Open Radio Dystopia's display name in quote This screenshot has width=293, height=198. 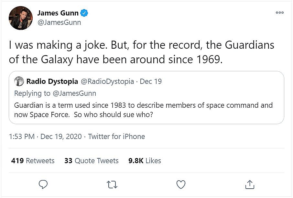(52, 81)
